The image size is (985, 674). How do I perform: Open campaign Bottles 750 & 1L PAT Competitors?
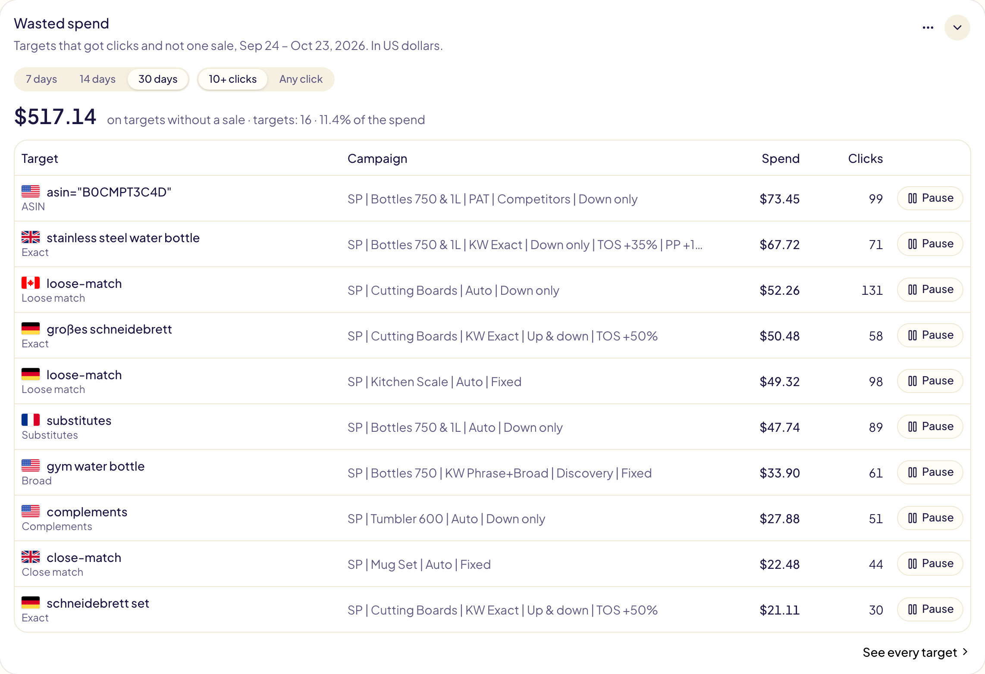tap(492, 199)
